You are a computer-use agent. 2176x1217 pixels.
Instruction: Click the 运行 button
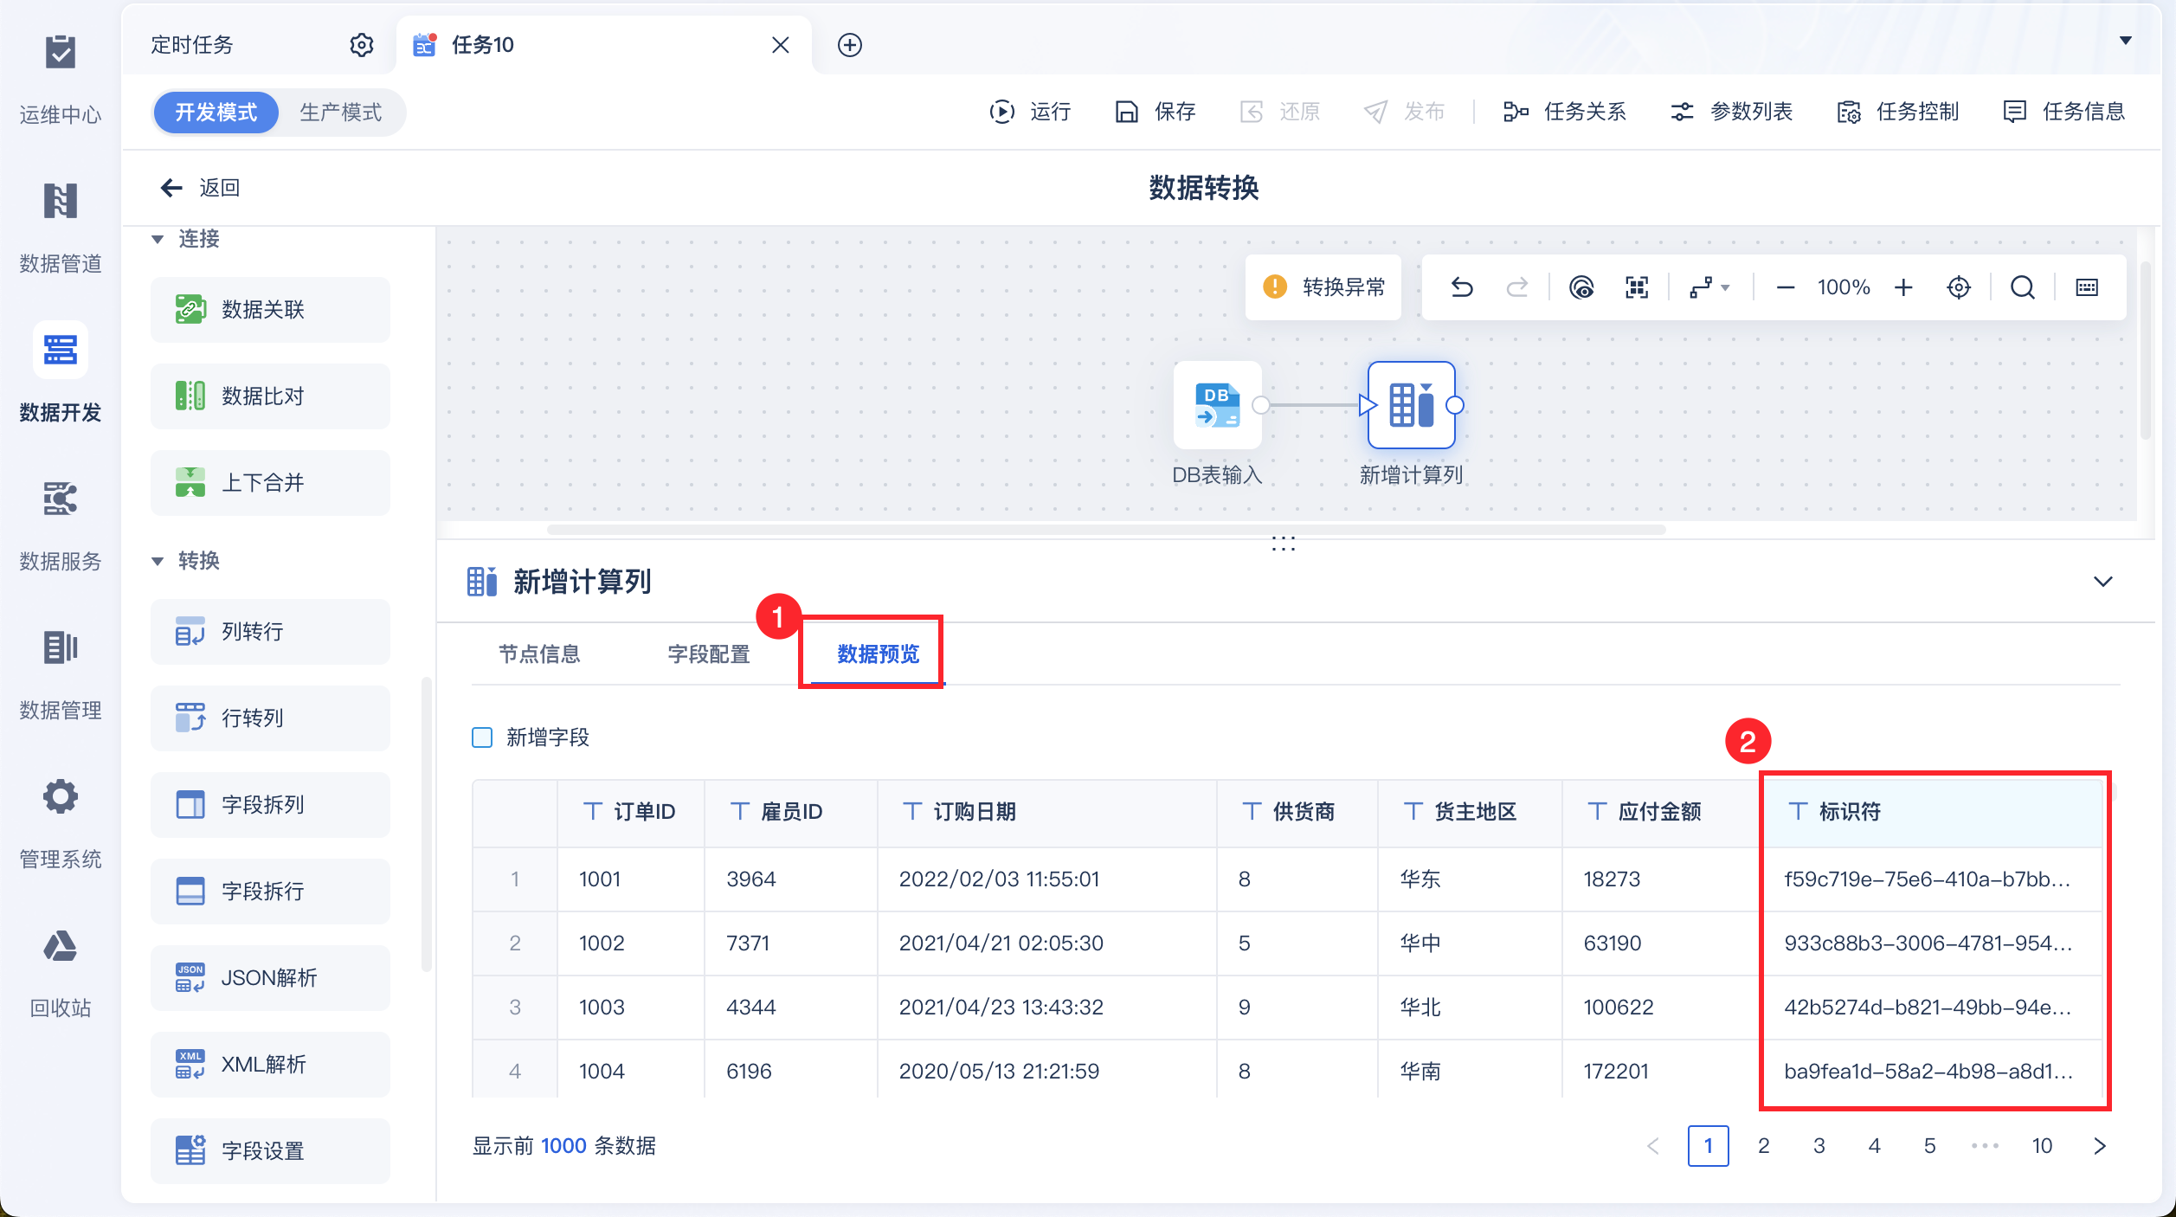pos(1031,112)
